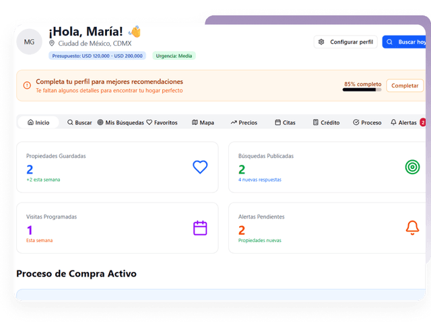Open the Crédito tab

(x=326, y=122)
